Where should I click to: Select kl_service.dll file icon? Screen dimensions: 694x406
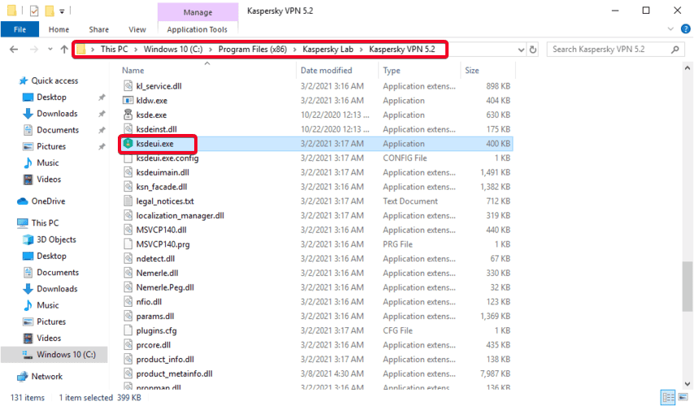pos(128,86)
